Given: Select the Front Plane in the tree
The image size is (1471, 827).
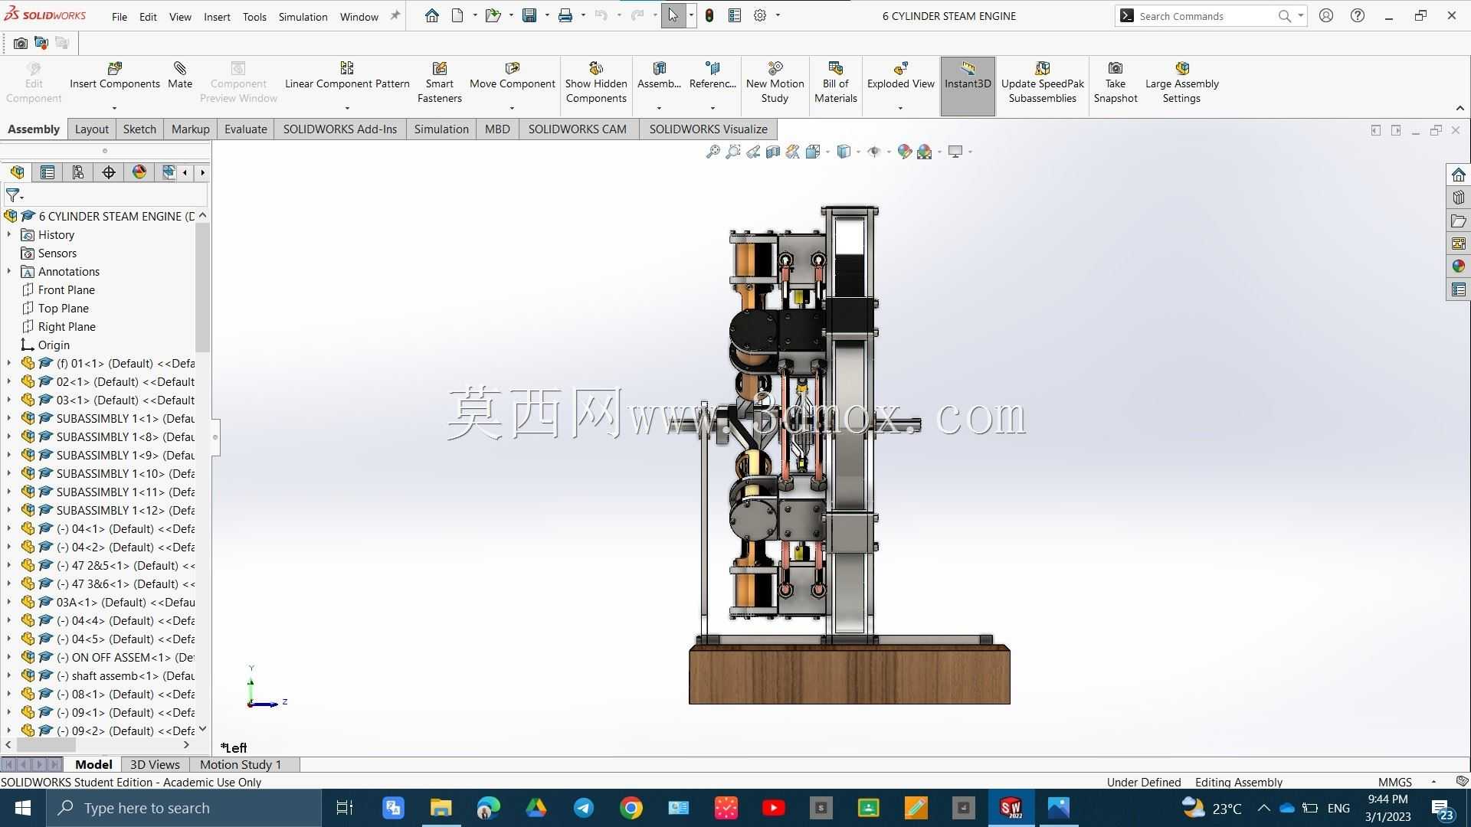Looking at the screenshot, I should [67, 290].
